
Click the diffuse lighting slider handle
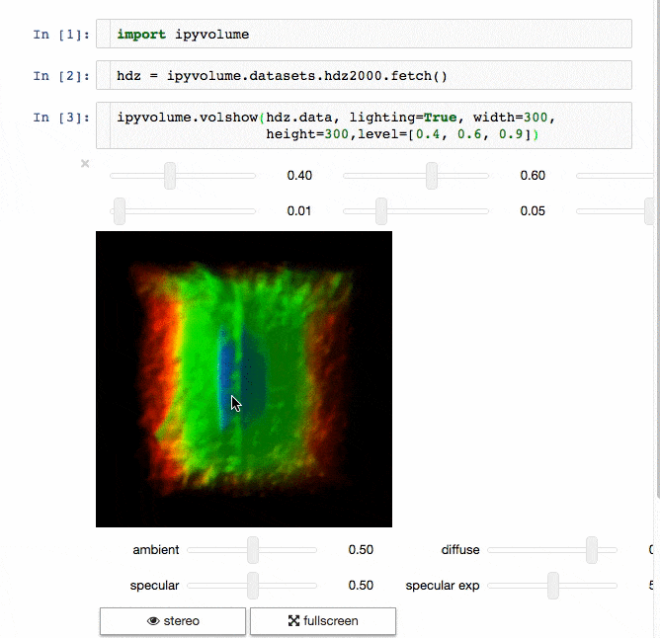591,550
